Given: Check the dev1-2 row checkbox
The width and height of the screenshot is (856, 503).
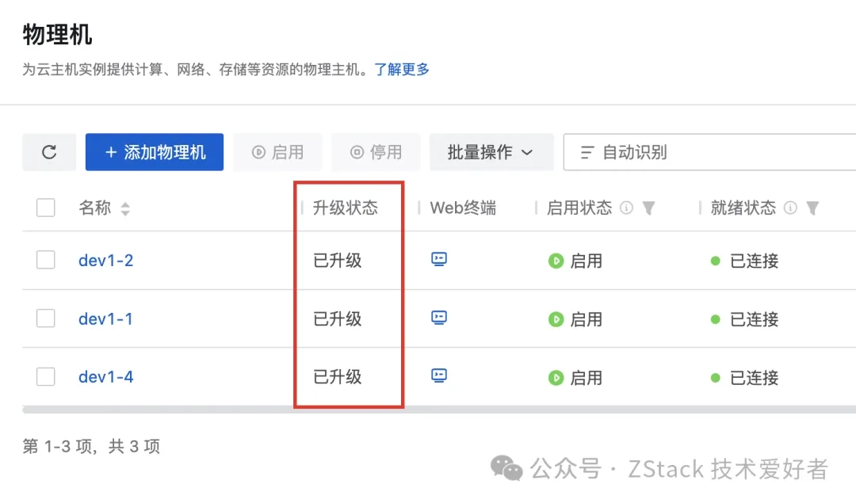Looking at the screenshot, I should (x=46, y=260).
